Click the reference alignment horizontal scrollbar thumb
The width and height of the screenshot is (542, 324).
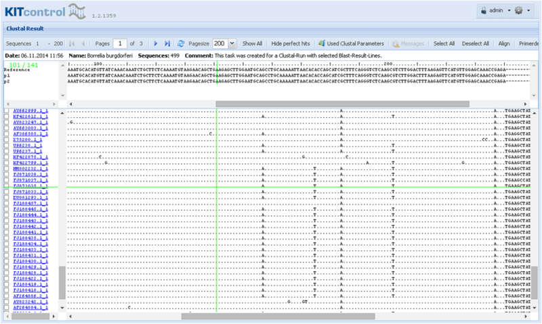pyautogui.click(x=342, y=104)
